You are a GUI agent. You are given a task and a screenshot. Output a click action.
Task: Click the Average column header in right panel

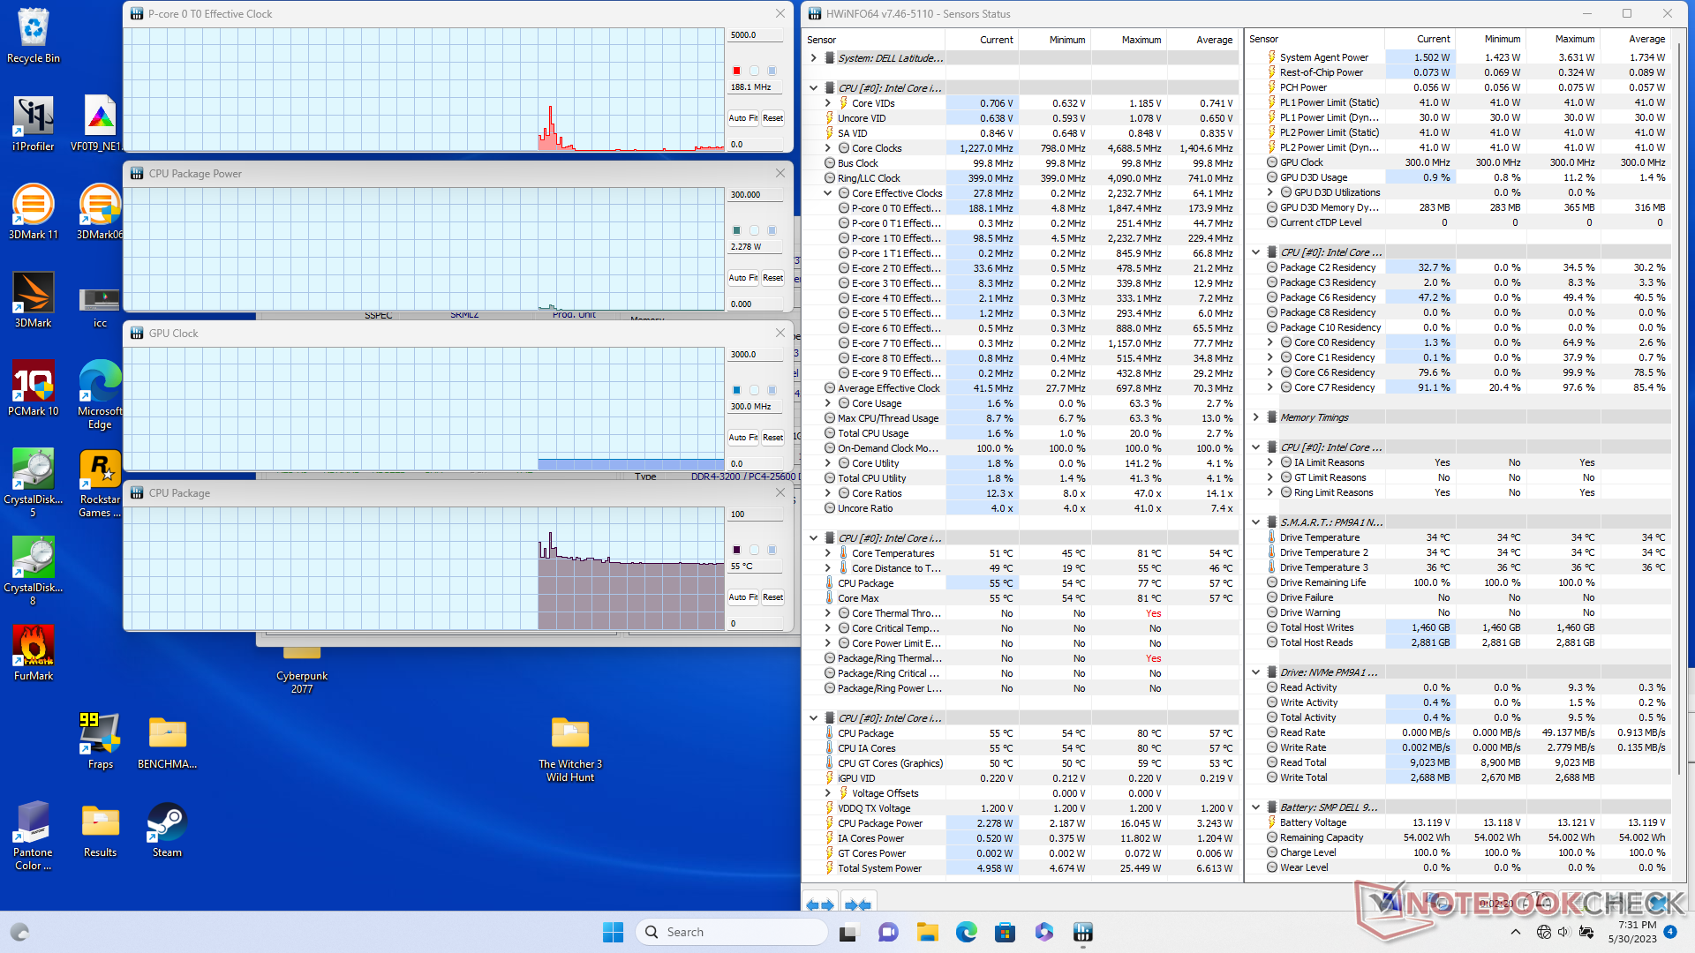click(x=1646, y=39)
